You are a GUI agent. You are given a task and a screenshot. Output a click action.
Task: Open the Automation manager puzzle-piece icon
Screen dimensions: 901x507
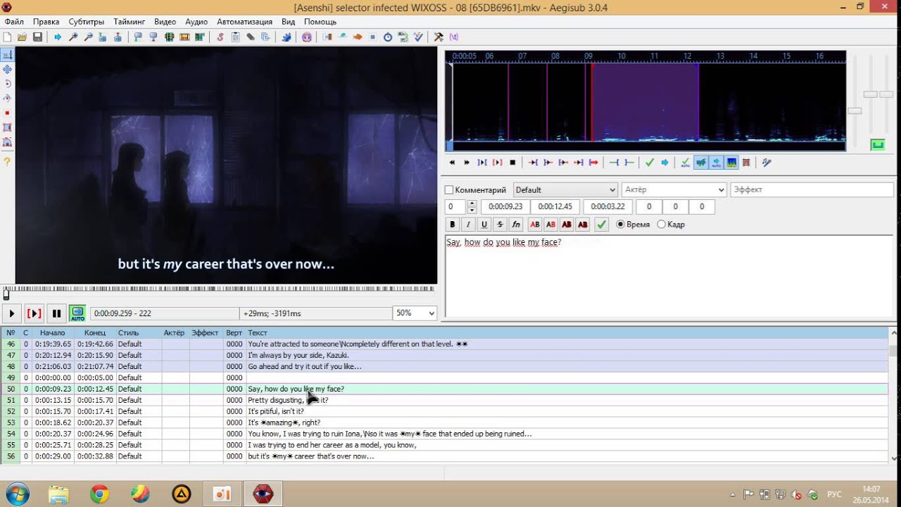pyautogui.click(x=286, y=37)
